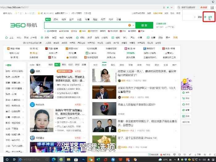
Task: Open 游戏·4399小游戏 in left sidebar
Action: click(x=14, y=71)
